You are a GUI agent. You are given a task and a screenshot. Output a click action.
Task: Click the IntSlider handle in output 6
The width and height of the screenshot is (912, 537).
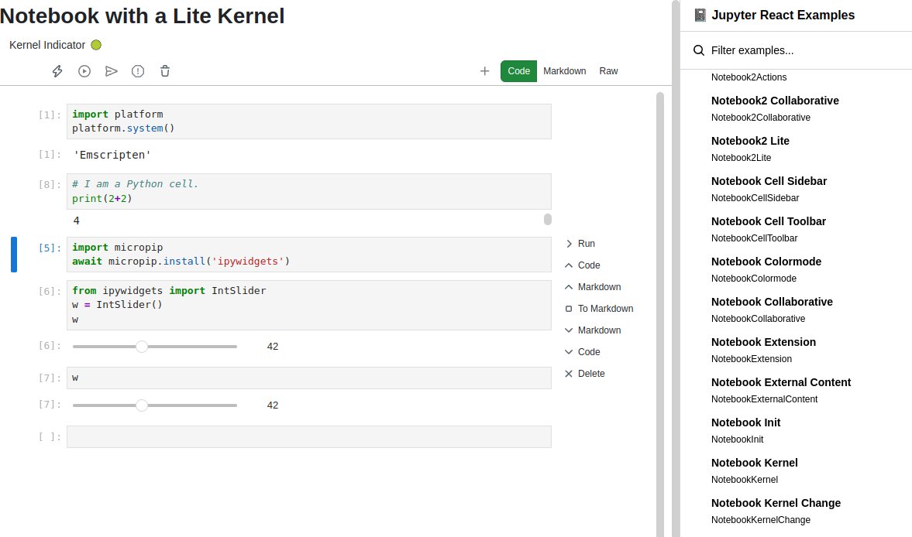tap(142, 347)
